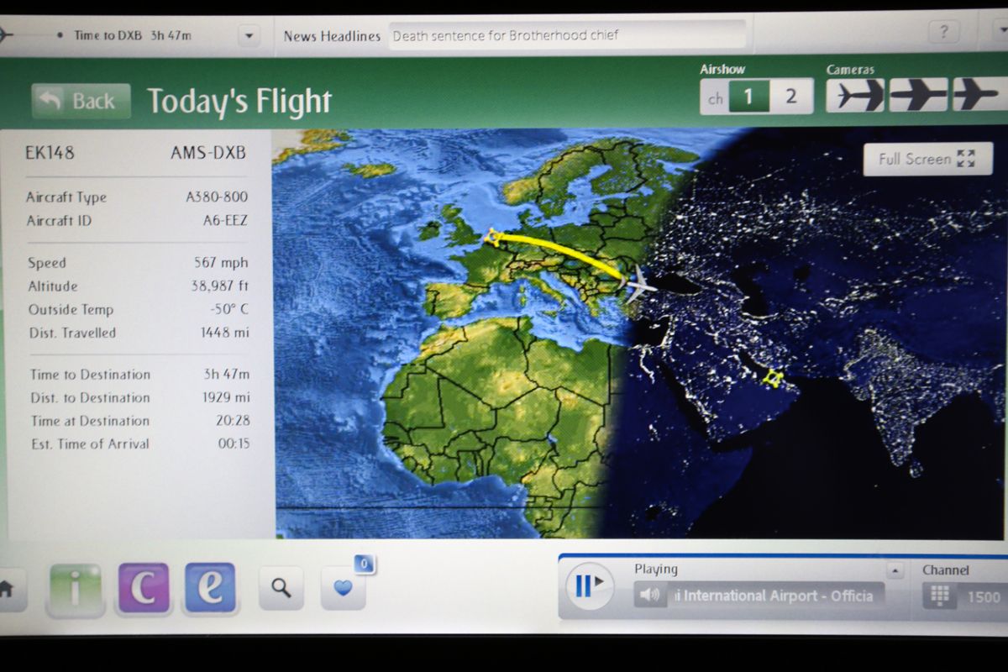Click the outside temp value -50° C
The width and height of the screenshot is (1008, 672).
tap(229, 309)
